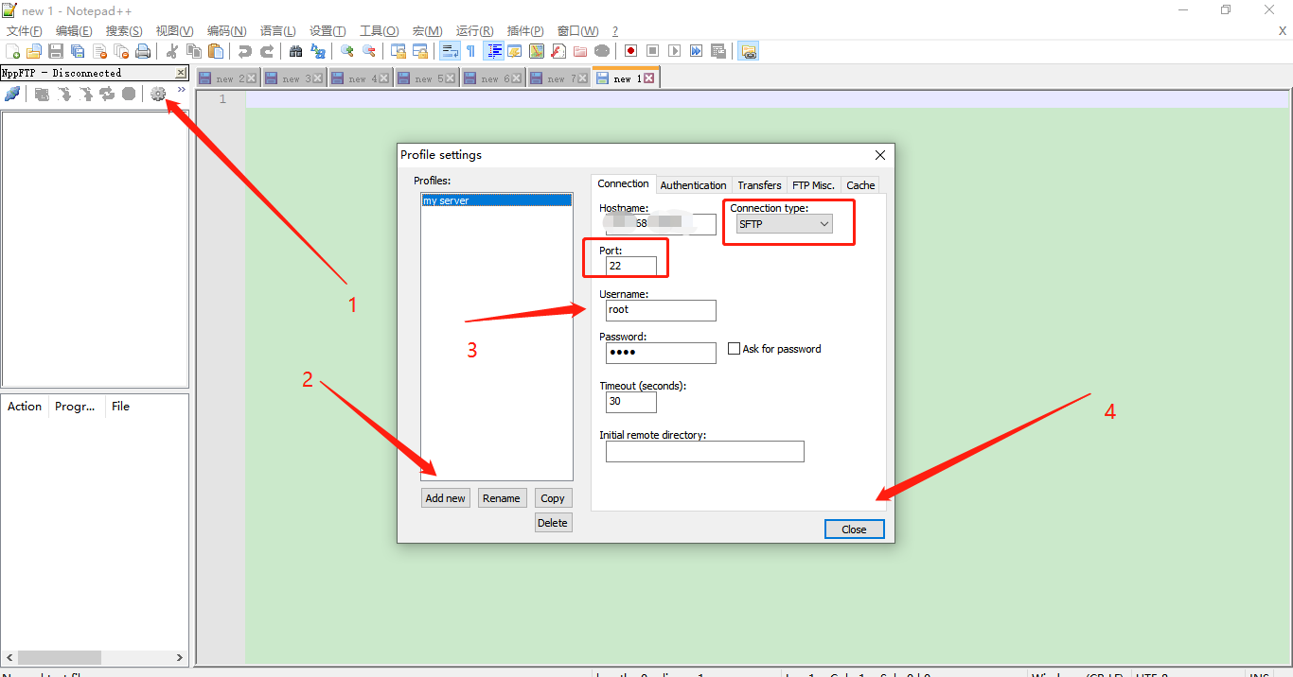Viewport: 1293px width, 677px height.
Task: Click the Initial remote directory field
Action: coord(705,451)
